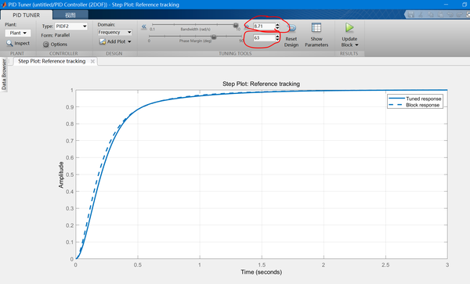Click the Reset Design icon

coord(292,28)
